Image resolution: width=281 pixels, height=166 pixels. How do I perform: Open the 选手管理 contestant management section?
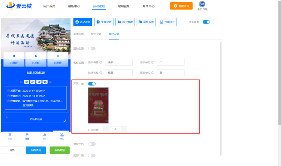pyautogui.click(x=125, y=22)
